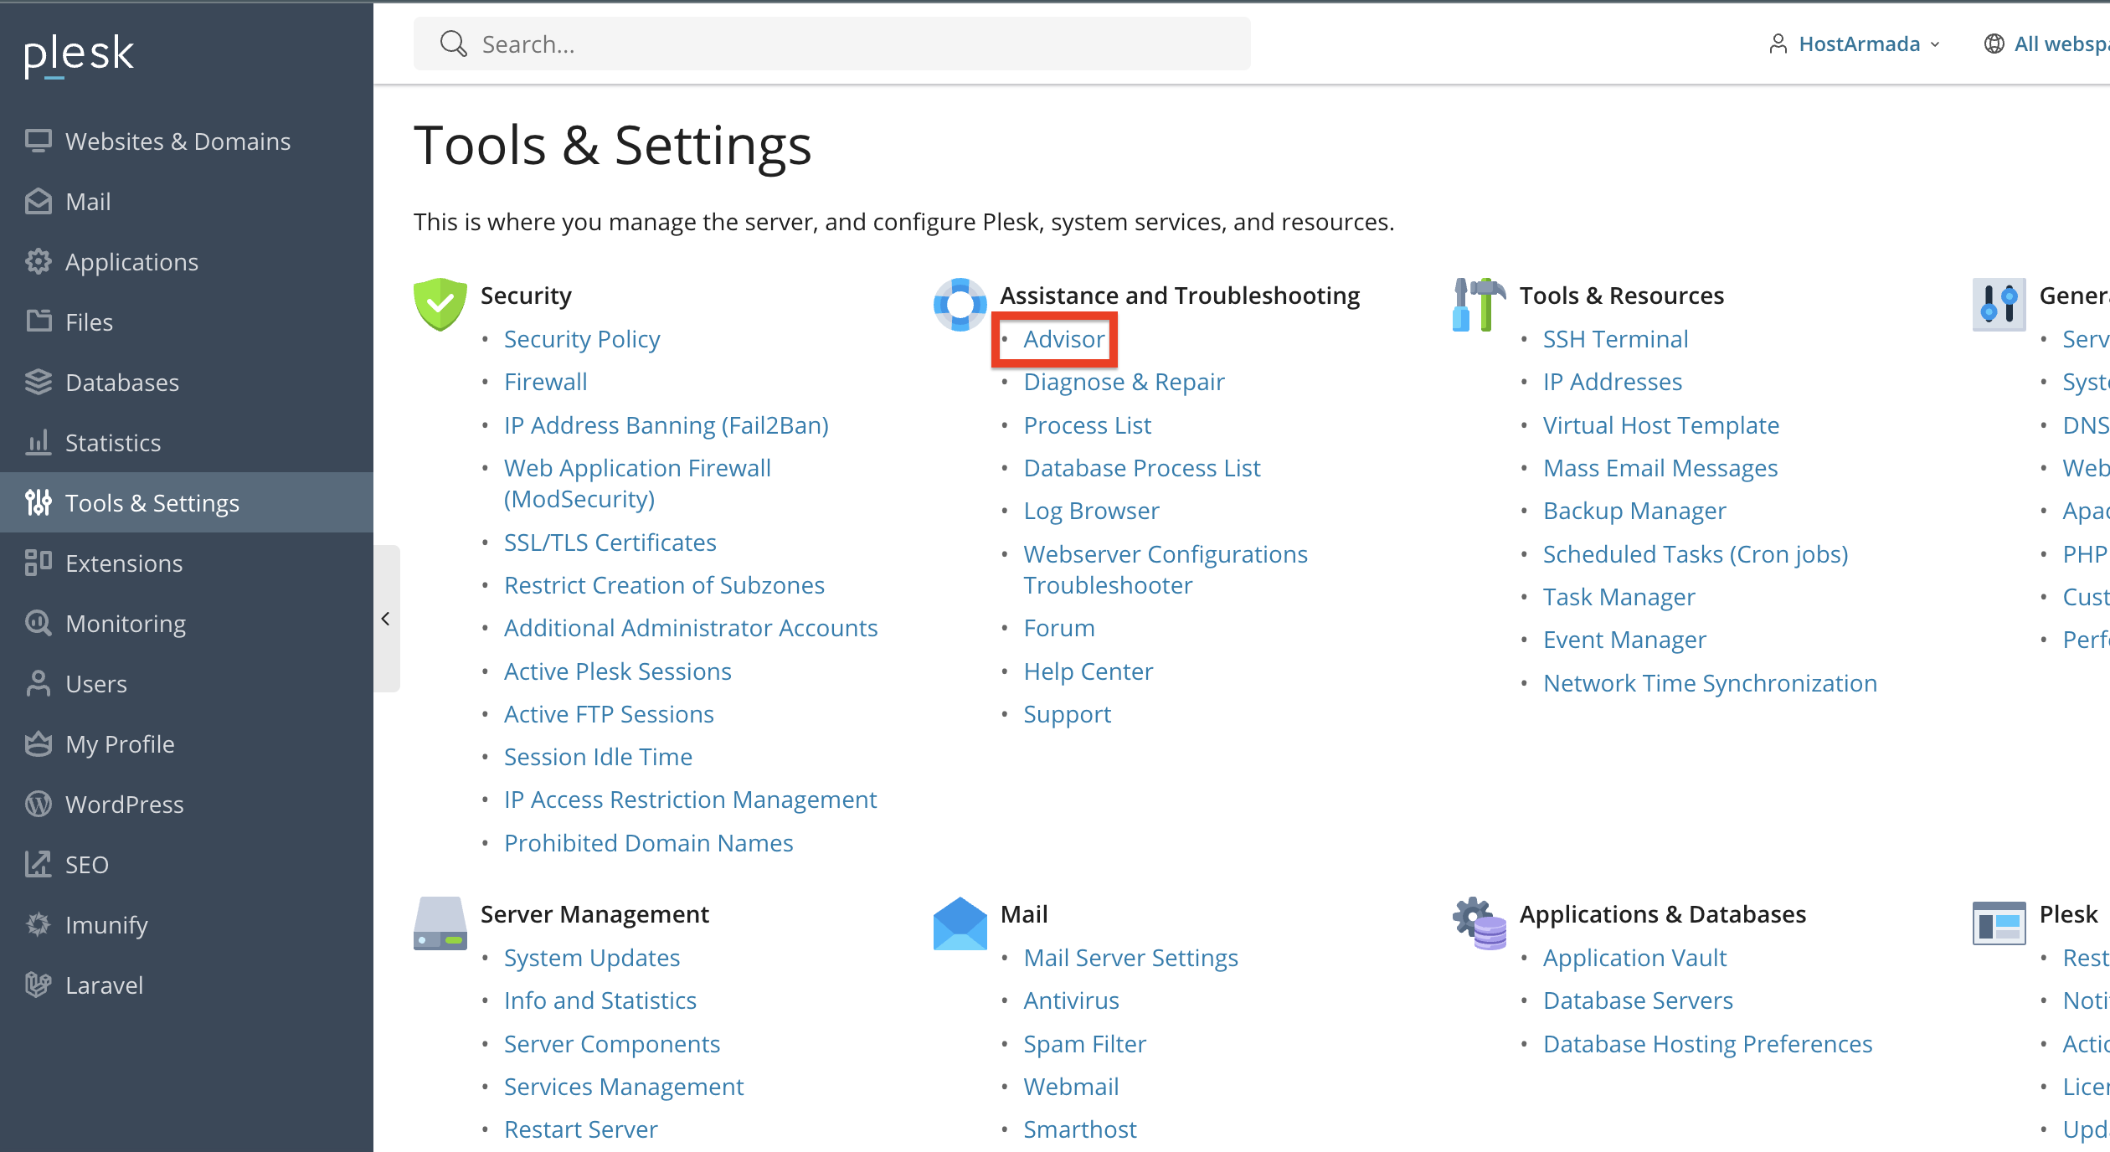Click the Assistance lifebuoy icon

coord(960,305)
